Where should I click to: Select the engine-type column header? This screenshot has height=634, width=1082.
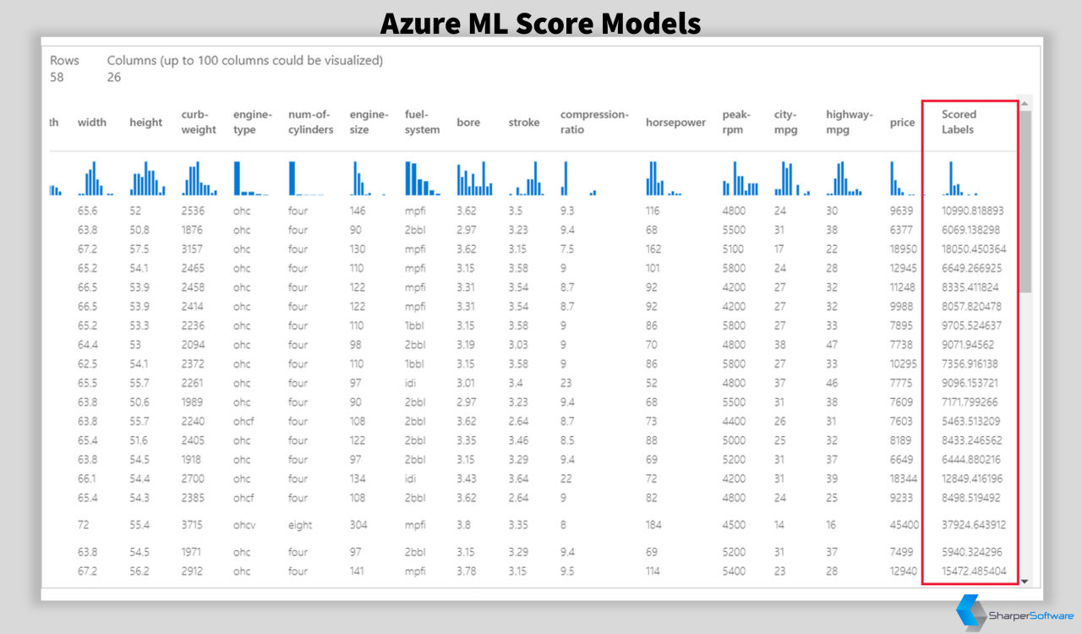[x=252, y=123]
